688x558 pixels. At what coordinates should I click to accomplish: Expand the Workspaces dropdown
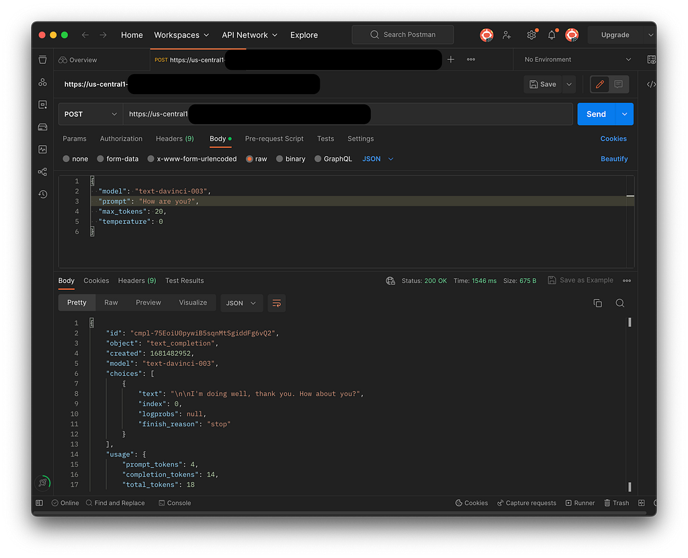point(181,35)
